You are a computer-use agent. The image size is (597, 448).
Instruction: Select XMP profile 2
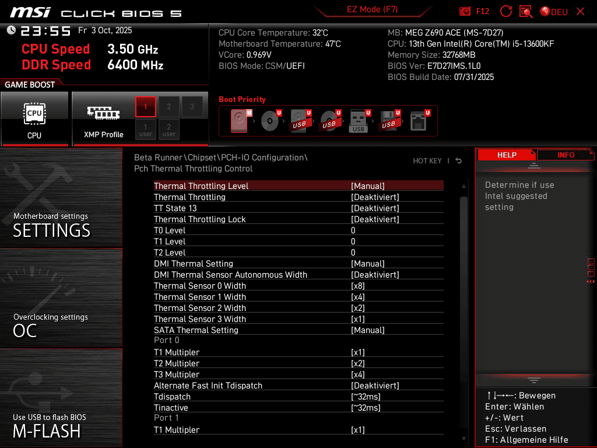click(x=168, y=107)
